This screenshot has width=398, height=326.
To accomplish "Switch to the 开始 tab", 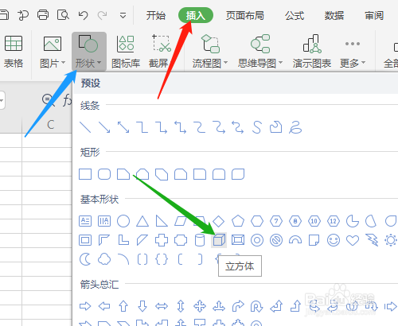I will tap(156, 16).
